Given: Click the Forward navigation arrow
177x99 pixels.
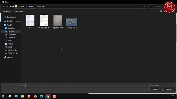Looking at the screenshot, I should point(7,7).
